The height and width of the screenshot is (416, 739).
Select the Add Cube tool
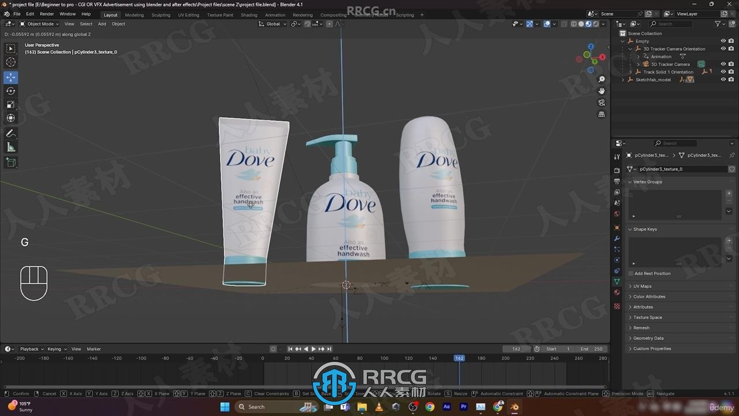tap(11, 163)
